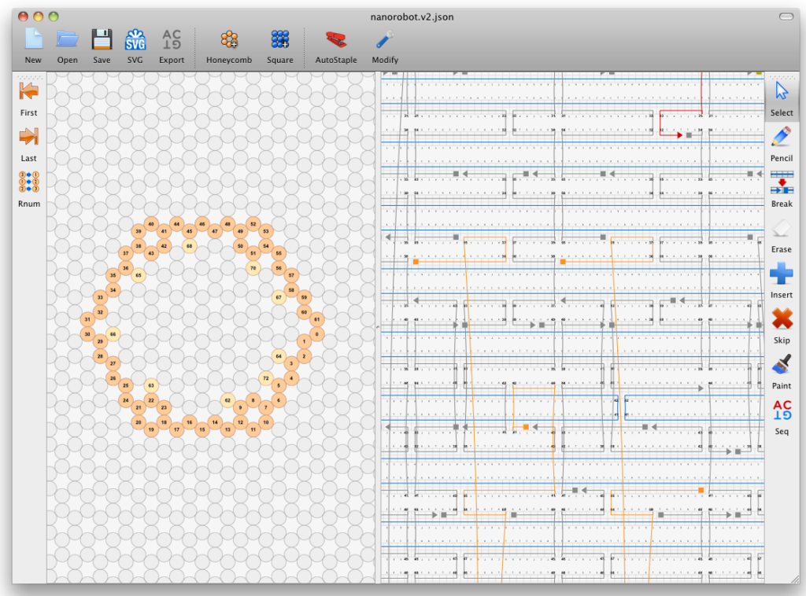This screenshot has width=806, height=596.
Task: Click helix 68 in the slice view
Action: click(x=189, y=246)
